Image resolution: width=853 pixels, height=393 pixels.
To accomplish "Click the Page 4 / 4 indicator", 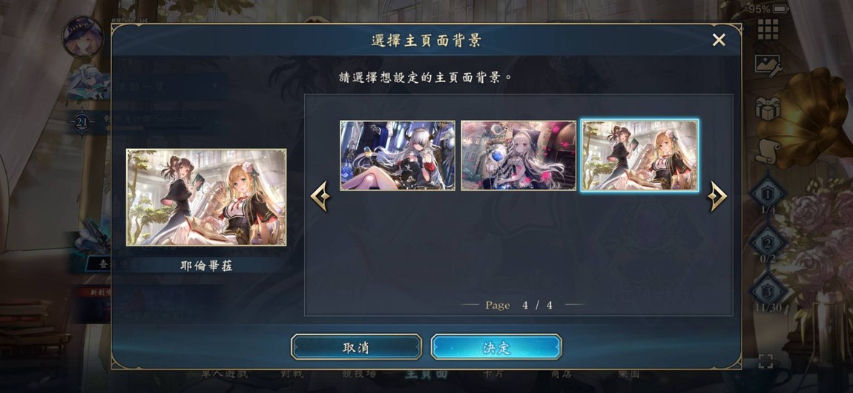I will tap(519, 305).
